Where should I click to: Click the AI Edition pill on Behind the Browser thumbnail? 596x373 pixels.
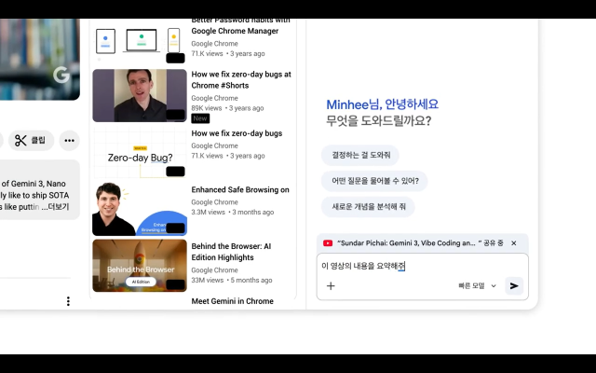click(x=141, y=282)
